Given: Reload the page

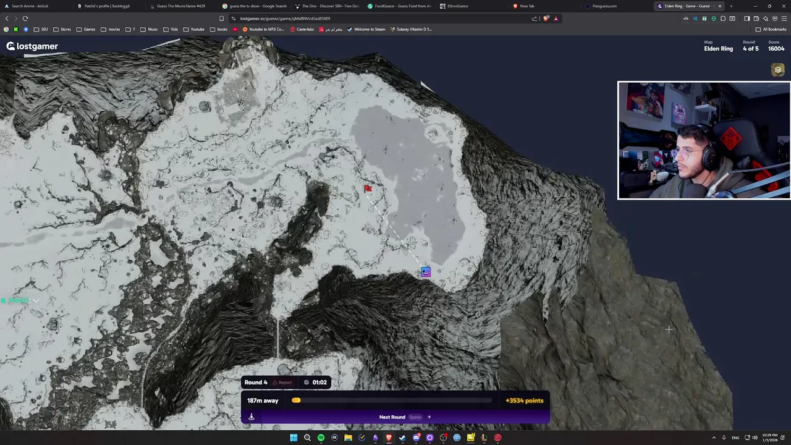Looking at the screenshot, I should tap(25, 19).
